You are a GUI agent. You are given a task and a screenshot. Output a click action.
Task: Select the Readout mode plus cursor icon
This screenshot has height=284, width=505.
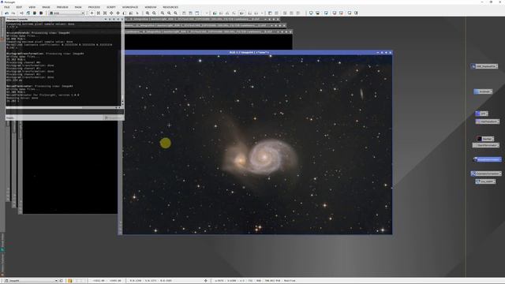tap(92, 13)
